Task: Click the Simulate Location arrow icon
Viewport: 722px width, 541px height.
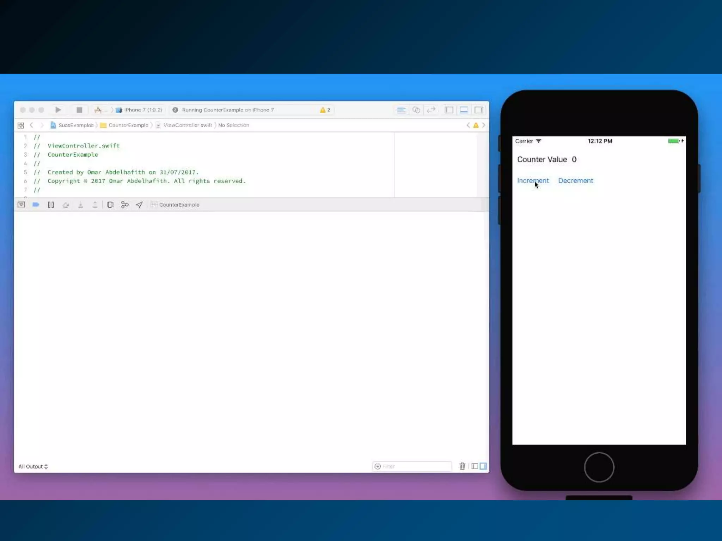Action: point(139,205)
